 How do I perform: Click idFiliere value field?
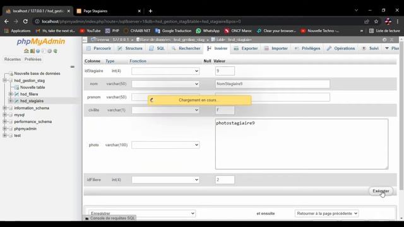click(225, 180)
